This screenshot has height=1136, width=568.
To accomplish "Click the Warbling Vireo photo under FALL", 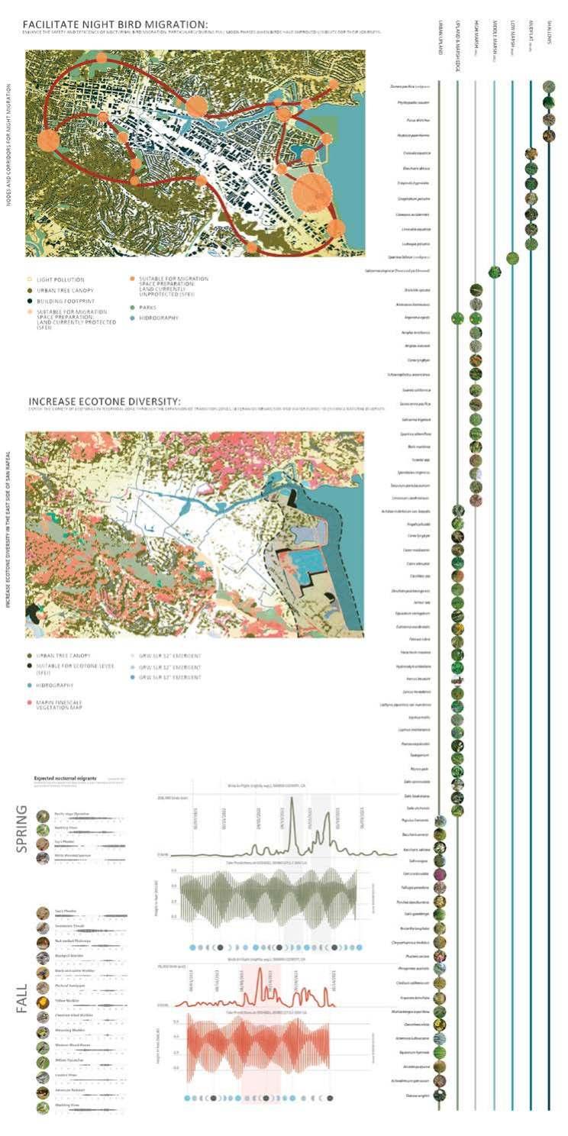I will (43, 1107).
